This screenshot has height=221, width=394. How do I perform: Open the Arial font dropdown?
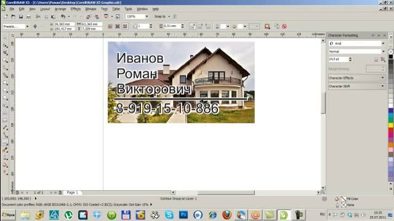[383, 44]
